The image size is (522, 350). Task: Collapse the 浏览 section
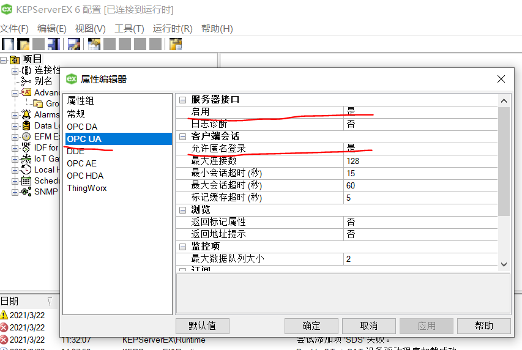coord(182,210)
